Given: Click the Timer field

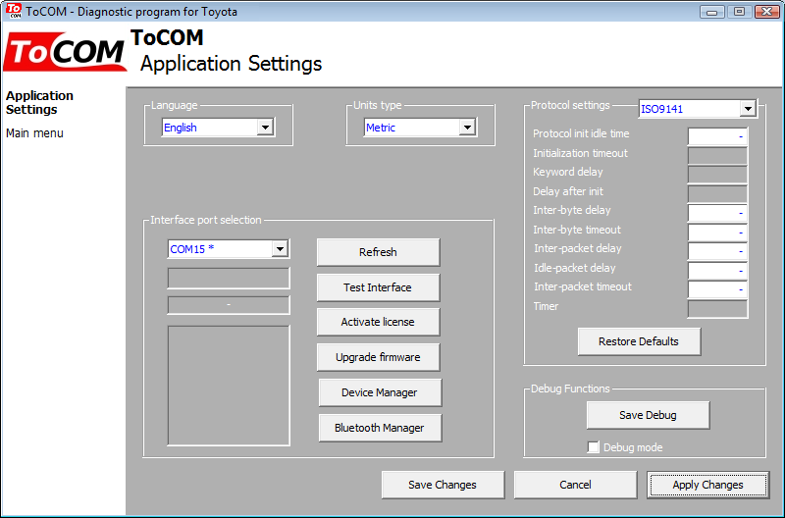Looking at the screenshot, I should tap(718, 309).
